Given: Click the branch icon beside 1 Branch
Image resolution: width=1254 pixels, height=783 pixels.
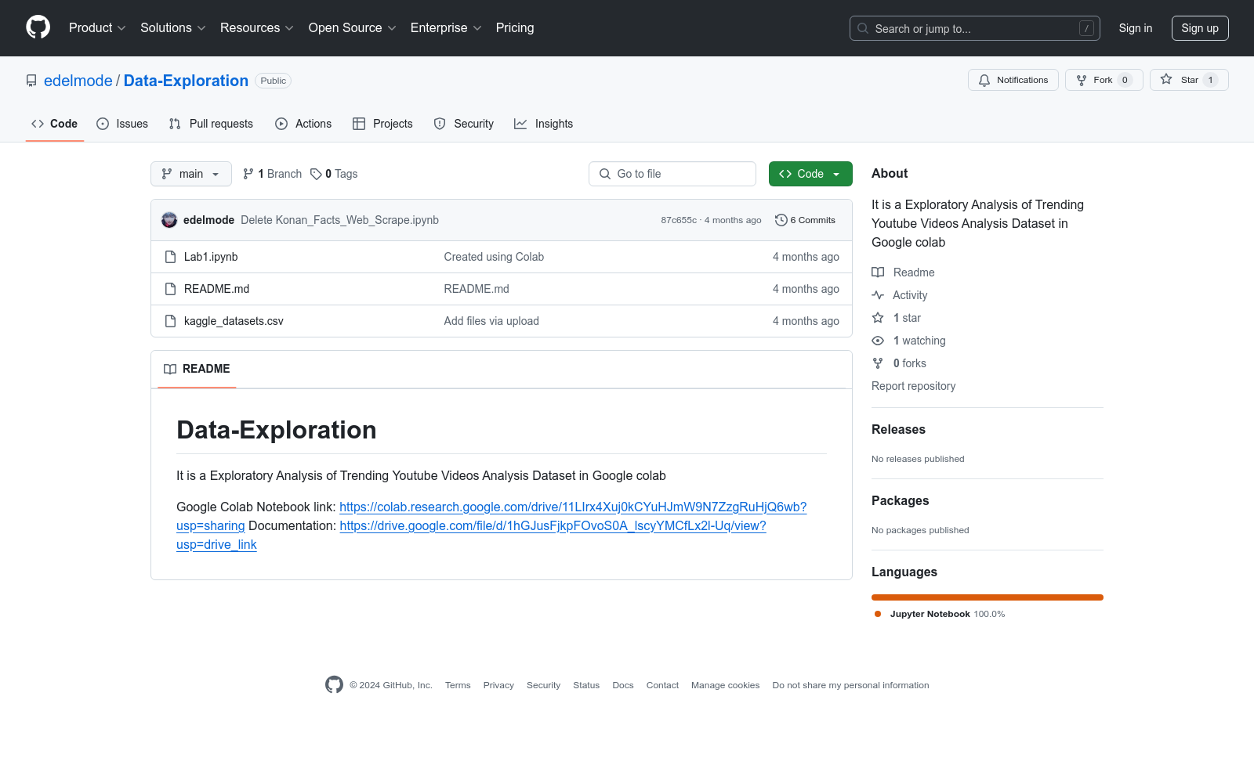Looking at the screenshot, I should pyautogui.click(x=248, y=174).
